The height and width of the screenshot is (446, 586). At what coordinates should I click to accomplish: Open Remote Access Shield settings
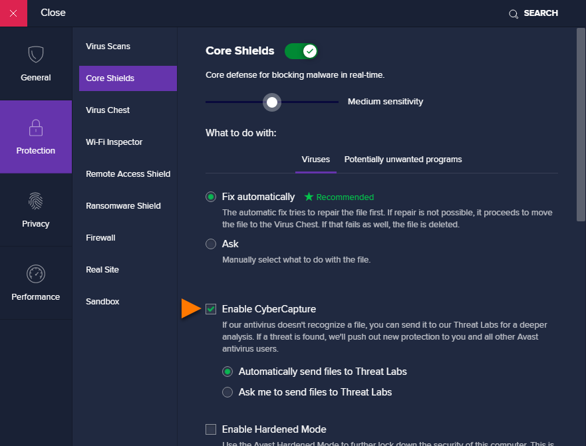[128, 174]
